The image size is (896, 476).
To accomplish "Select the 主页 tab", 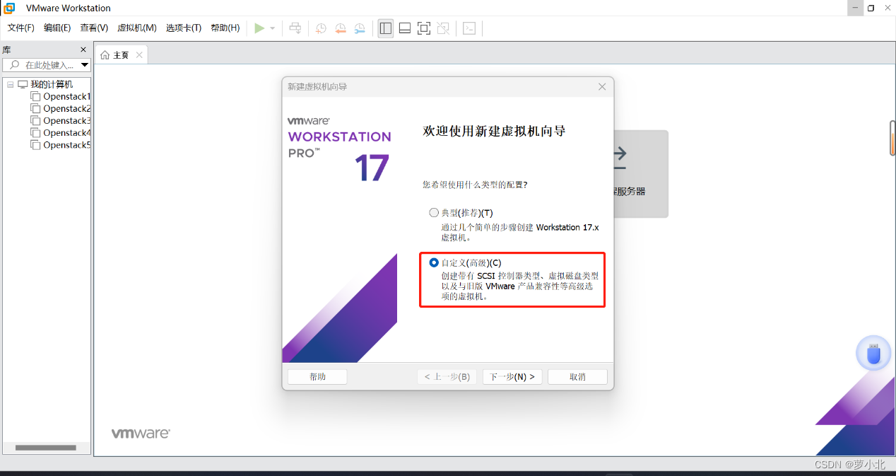I will tap(121, 54).
